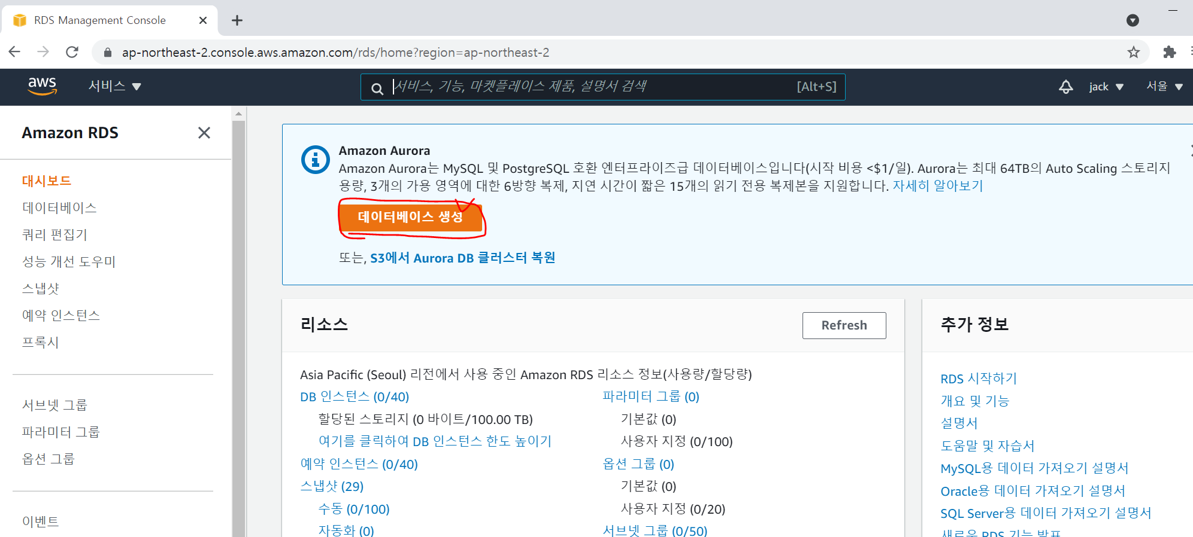Click the browser forward arrow
Screen dimensions: 1193x537
[43, 52]
